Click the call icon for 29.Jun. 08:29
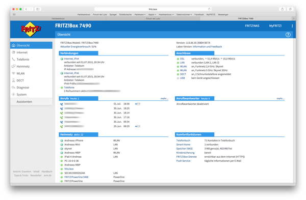 tap(62, 126)
